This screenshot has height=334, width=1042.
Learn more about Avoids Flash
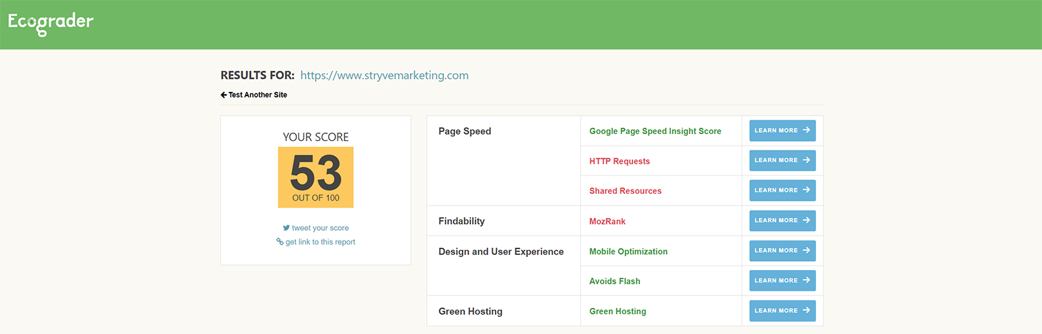[782, 280]
